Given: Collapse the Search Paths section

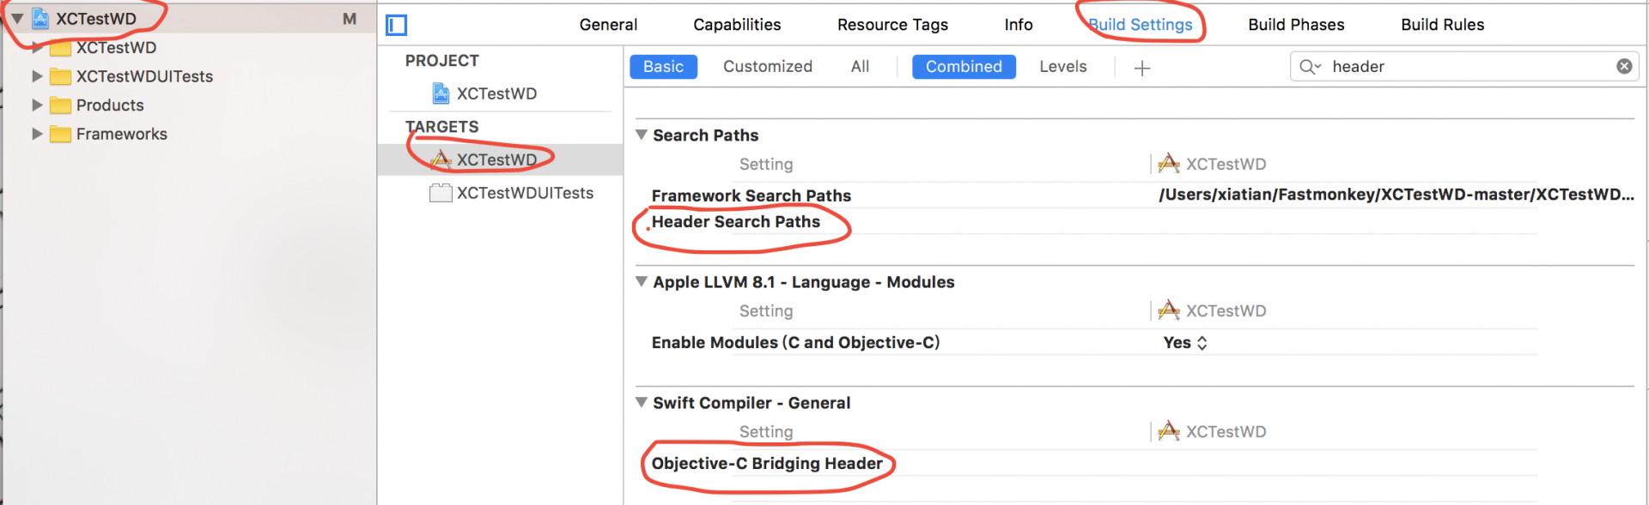Looking at the screenshot, I should point(642,135).
